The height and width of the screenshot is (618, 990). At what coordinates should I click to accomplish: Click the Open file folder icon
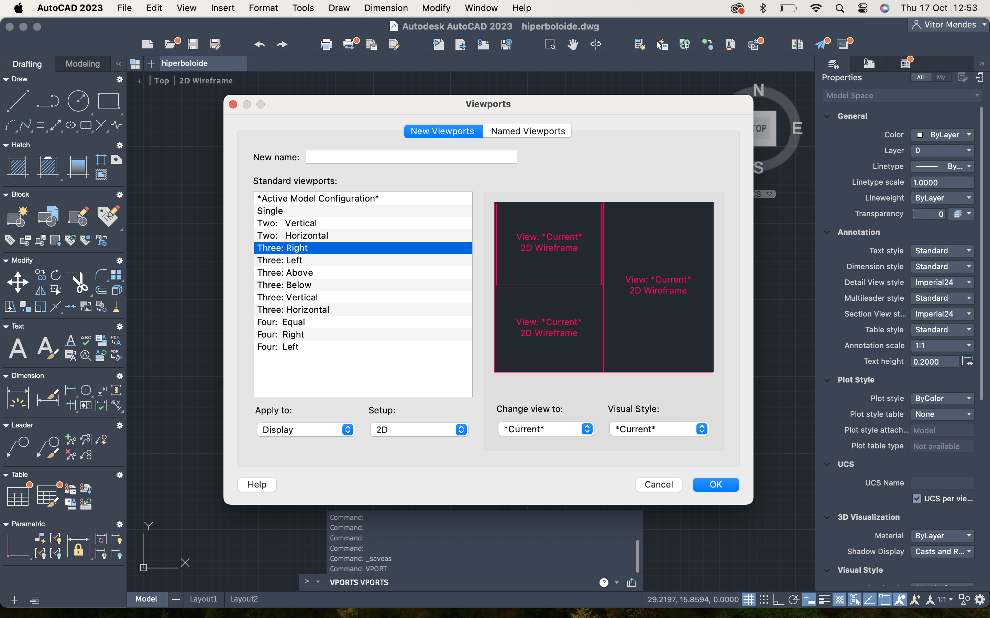[x=170, y=44]
